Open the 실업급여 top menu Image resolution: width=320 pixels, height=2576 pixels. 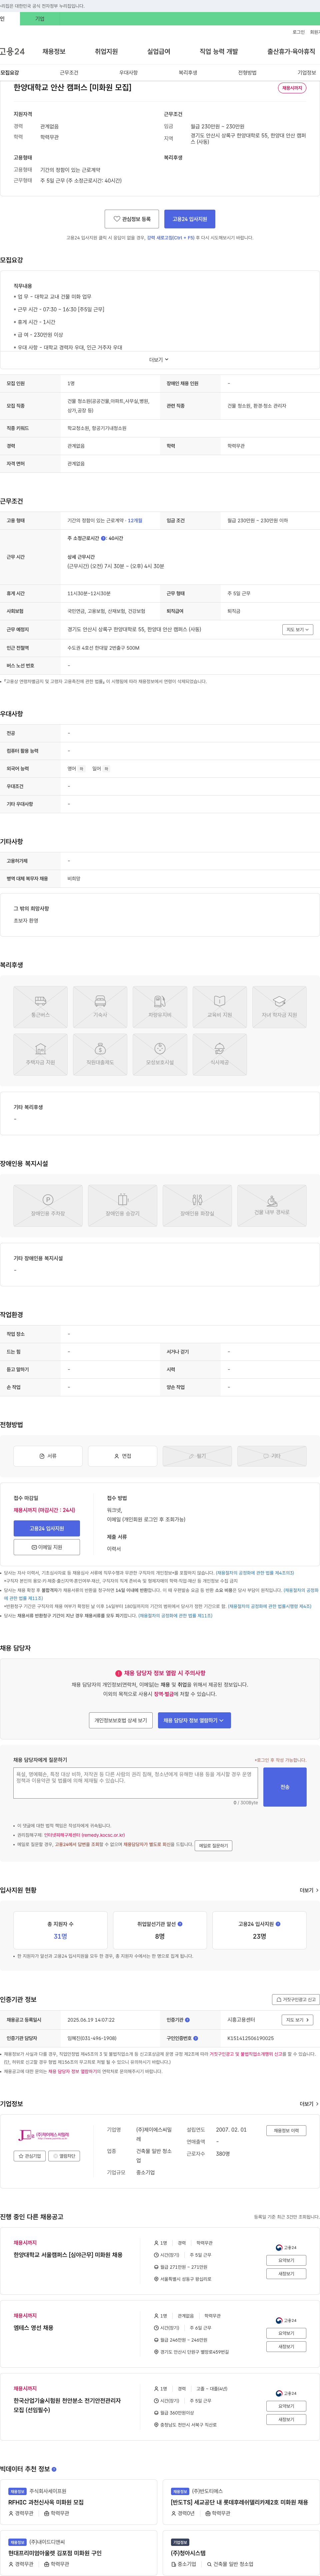coord(159,51)
